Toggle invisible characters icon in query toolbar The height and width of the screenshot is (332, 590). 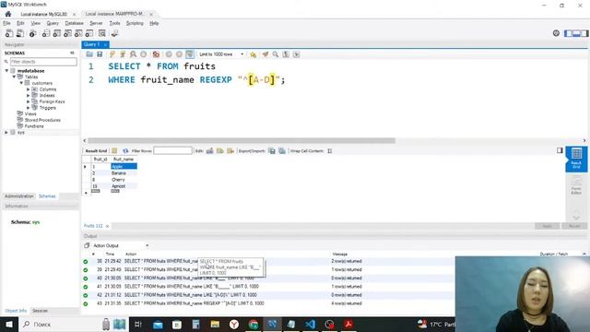[286, 54]
